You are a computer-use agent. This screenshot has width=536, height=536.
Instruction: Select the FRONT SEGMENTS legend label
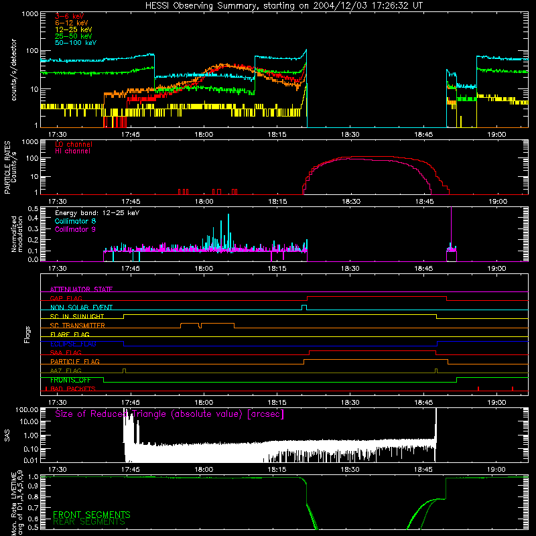click(x=92, y=515)
